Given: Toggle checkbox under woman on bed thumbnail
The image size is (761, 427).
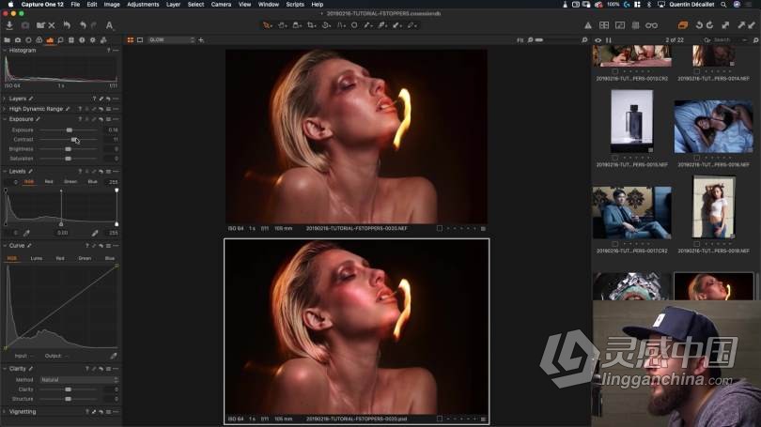Looking at the screenshot, I should coord(696,158).
